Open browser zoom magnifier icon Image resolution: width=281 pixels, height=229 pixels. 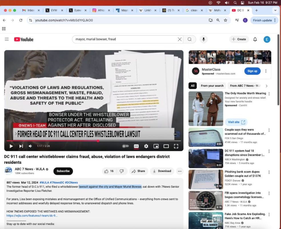(x=218, y=20)
